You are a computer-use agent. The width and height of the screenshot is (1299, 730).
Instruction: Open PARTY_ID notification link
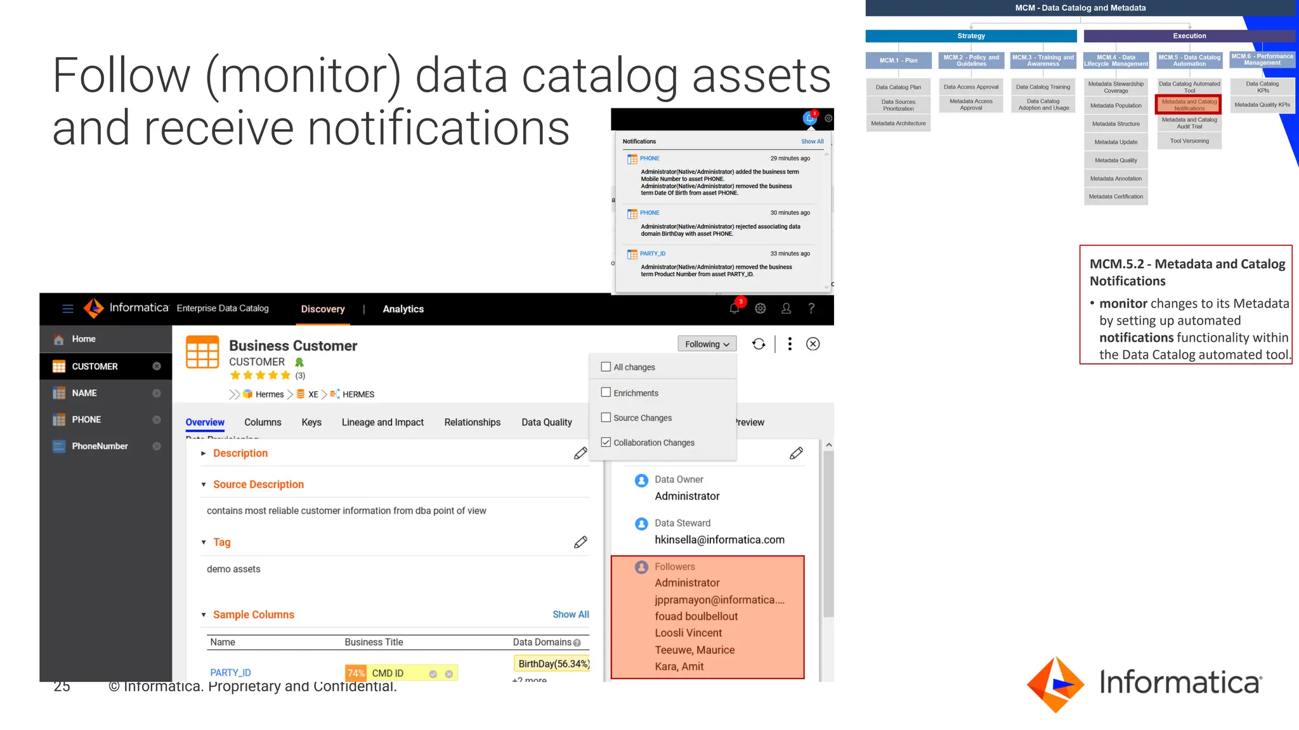(653, 253)
